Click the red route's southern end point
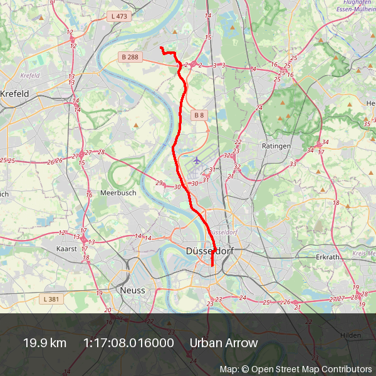376x376 pixels. click(212, 266)
